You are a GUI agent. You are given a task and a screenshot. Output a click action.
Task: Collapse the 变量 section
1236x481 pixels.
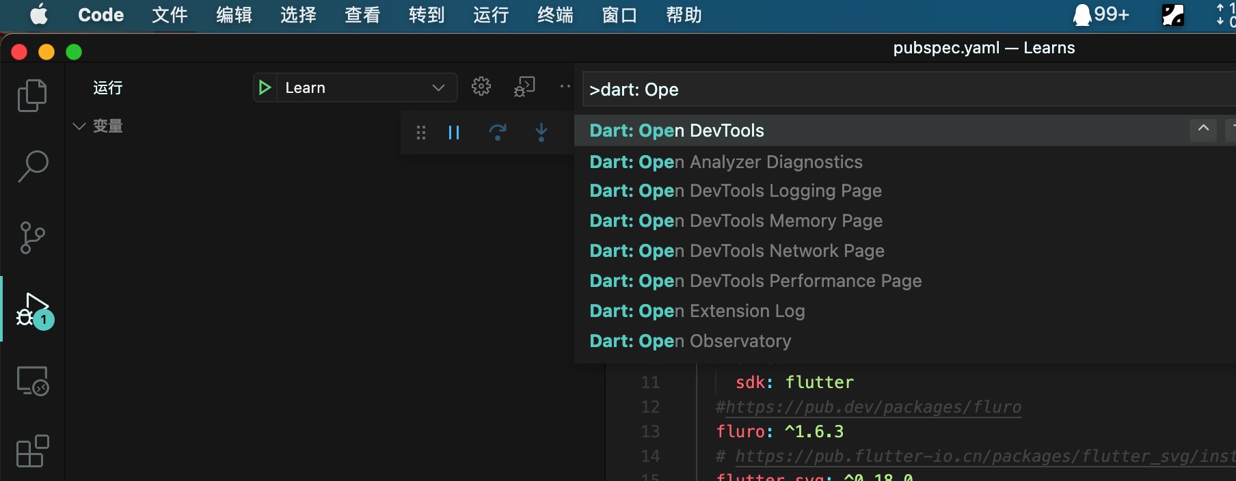tap(79, 126)
